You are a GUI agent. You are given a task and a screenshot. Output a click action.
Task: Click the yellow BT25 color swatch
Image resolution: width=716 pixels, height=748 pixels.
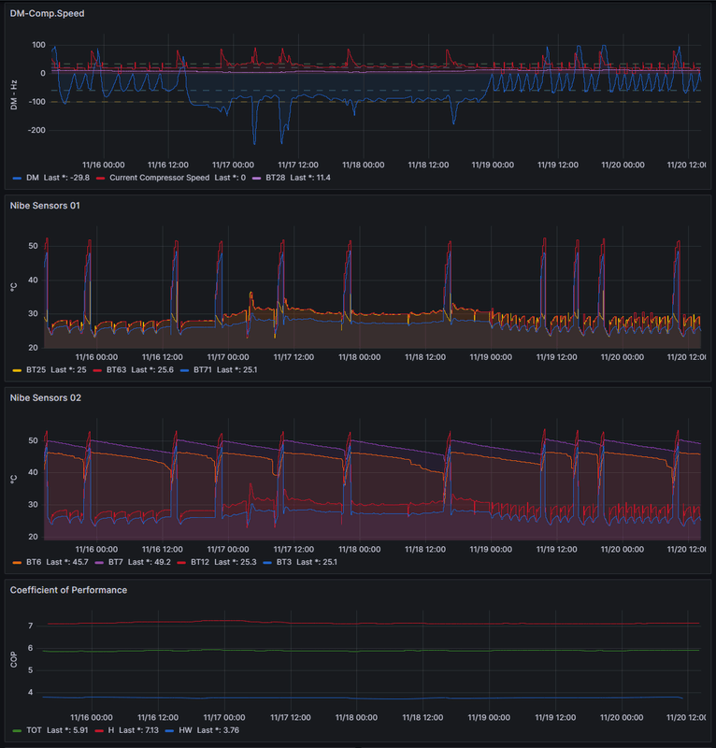click(17, 370)
